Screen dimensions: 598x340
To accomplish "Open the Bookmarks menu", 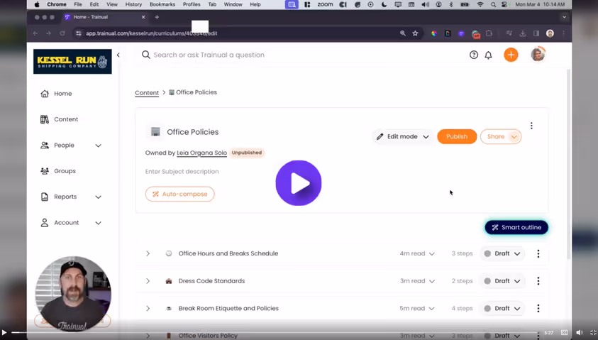I will pyautogui.click(x=162, y=4).
